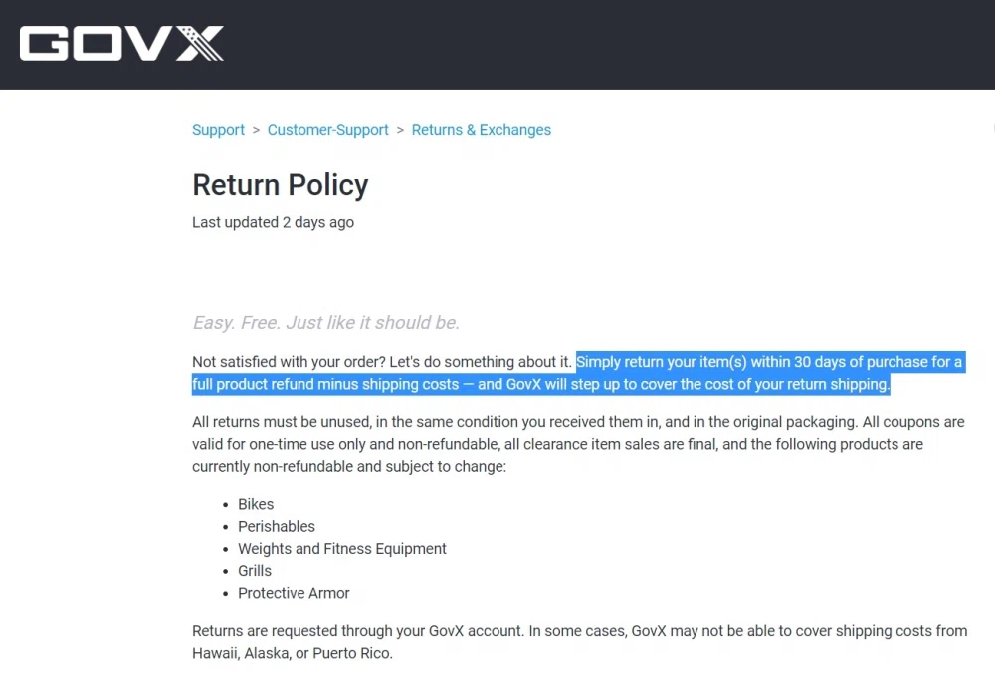
Task: Open the Customer-Support breadcrumb link
Action: pyautogui.click(x=327, y=130)
